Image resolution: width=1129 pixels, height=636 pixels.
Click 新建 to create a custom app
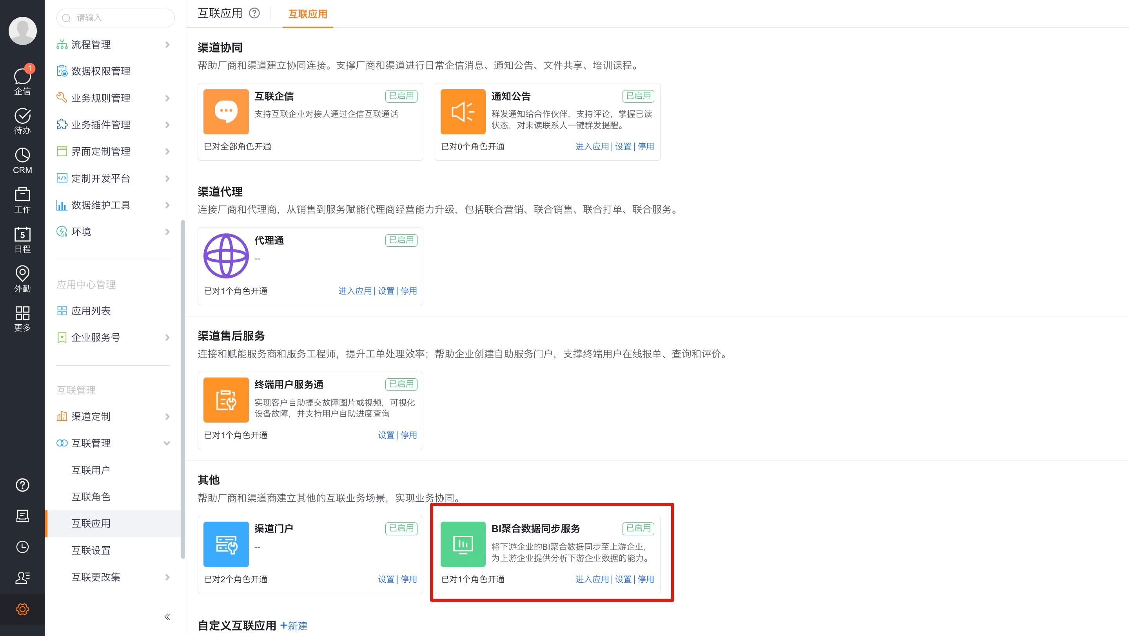294,626
